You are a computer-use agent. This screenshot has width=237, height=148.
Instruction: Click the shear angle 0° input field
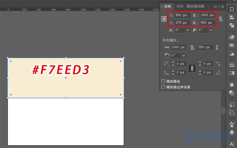pos(203,30)
